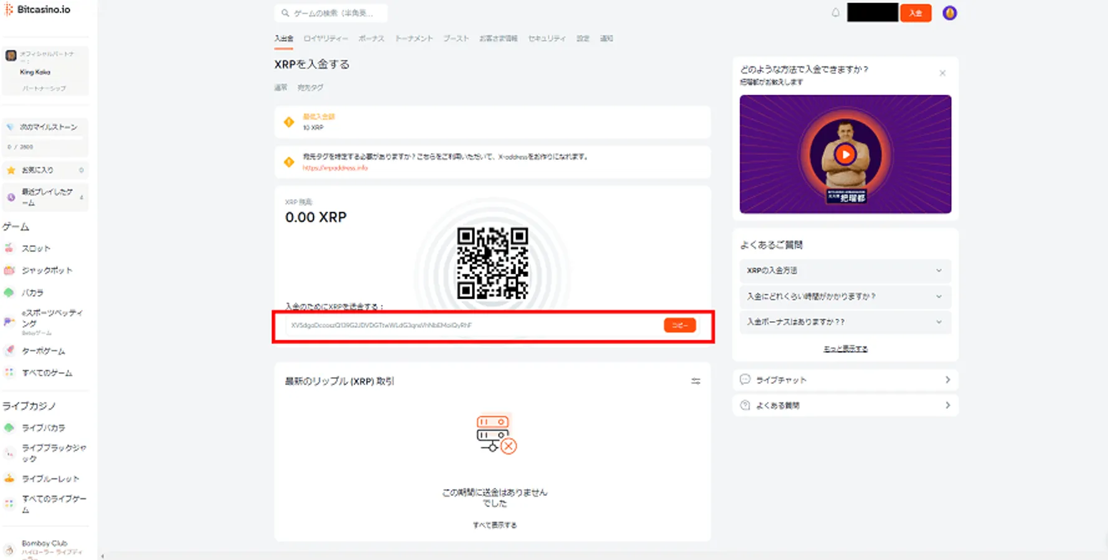Open All Games grid icon
The height and width of the screenshot is (560, 1108).
click(x=9, y=373)
